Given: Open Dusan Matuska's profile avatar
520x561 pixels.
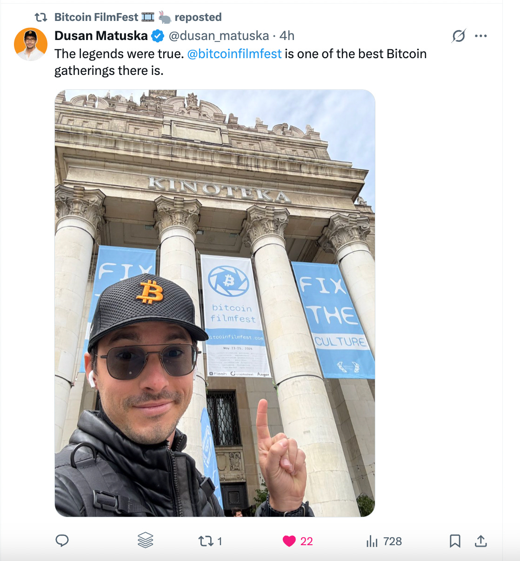Looking at the screenshot, I should [x=31, y=44].
